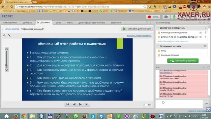Screen dimensions: 211x119
Task: Open the Chrome menu button
Action: pyautogui.click(x=209, y=7)
